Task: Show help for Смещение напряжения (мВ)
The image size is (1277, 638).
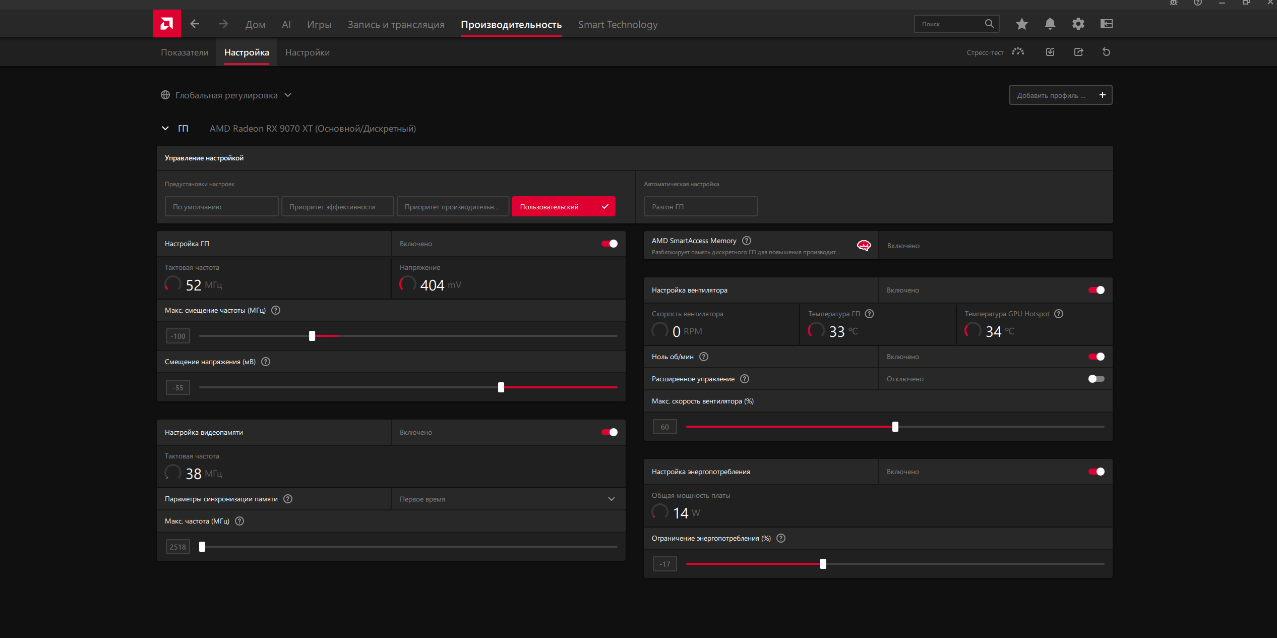Action: [x=266, y=362]
